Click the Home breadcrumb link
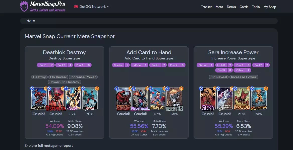This screenshot has height=150, width=293. [x=31, y=21]
